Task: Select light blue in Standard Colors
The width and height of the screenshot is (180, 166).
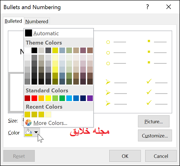Action: (x=69, y=98)
